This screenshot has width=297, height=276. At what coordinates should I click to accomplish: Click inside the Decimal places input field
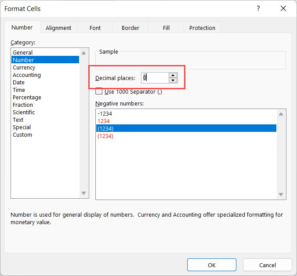(x=155, y=78)
